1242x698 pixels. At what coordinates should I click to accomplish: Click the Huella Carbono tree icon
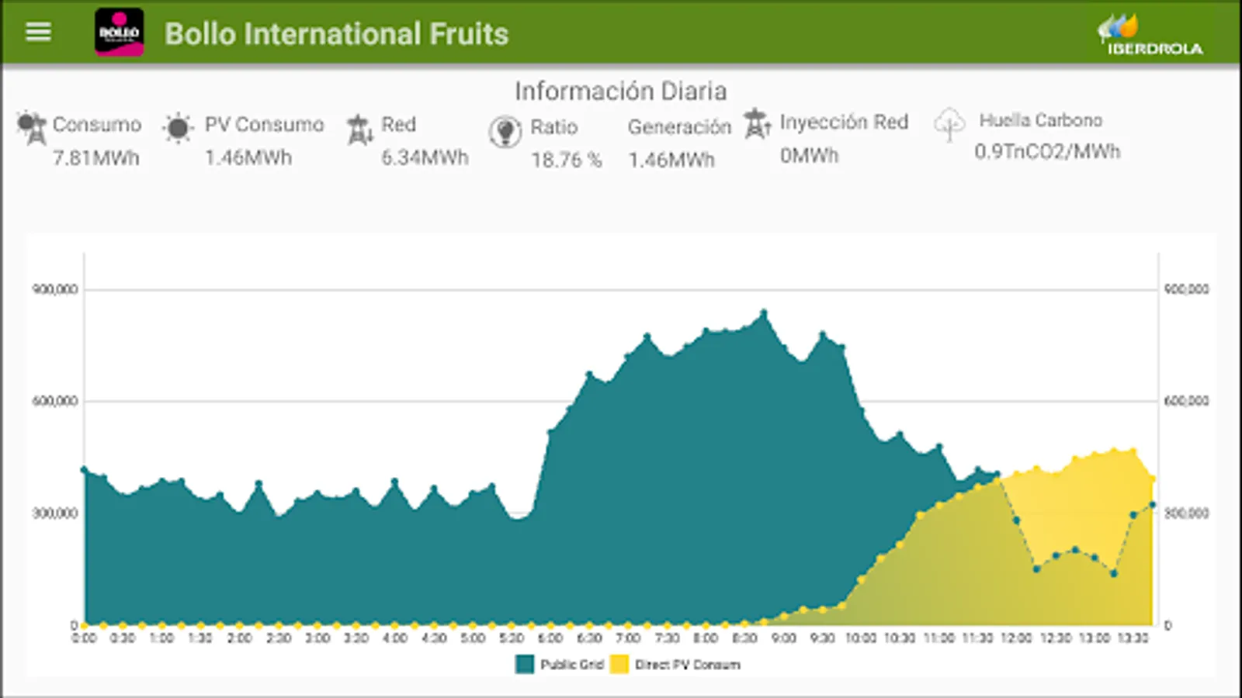(x=949, y=124)
